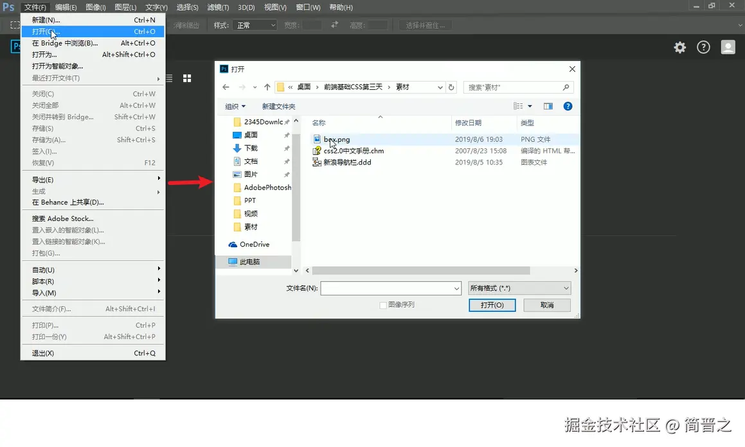Open the 下载 quick access folder
Screen dimensions: 745x447
[x=251, y=148]
